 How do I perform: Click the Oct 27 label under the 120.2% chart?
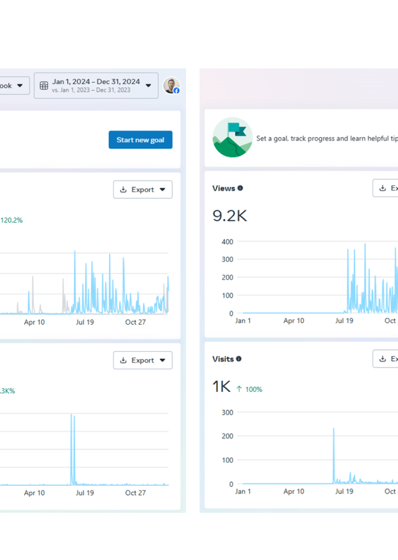135,322
